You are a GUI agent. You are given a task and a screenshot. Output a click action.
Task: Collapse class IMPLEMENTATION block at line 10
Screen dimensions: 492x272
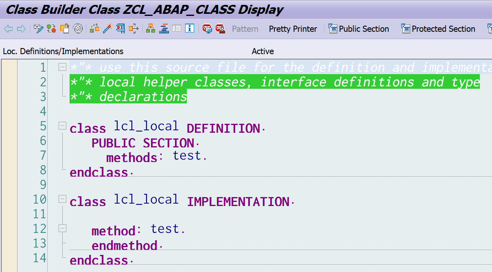click(62, 199)
